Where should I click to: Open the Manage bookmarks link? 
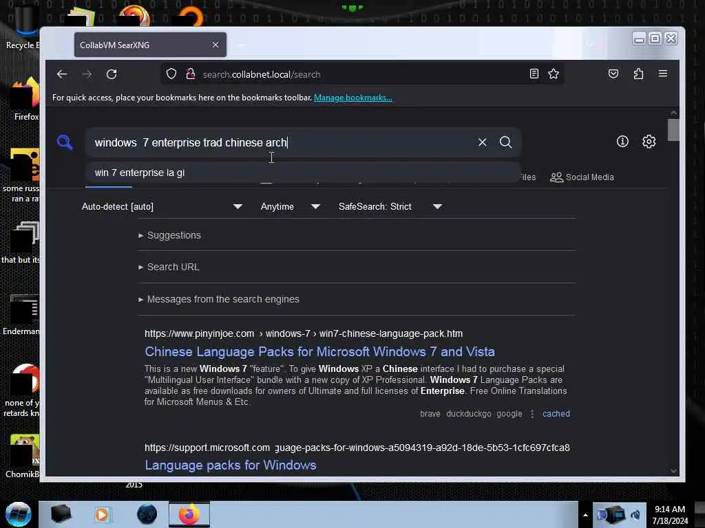[x=353, y=98]
